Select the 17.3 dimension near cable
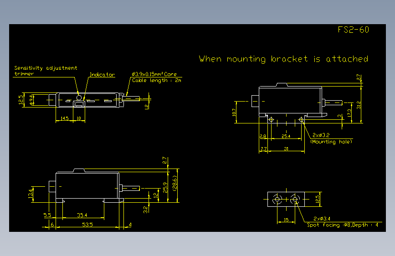This screenshot has width=395, height=256. pyautogui.click(x=349, y=113)
